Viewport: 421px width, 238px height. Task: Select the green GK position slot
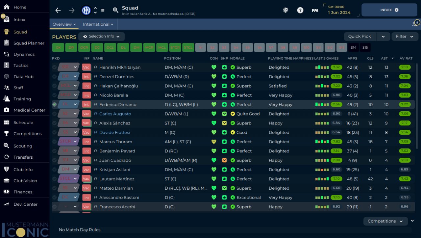[x=58, y=47]
